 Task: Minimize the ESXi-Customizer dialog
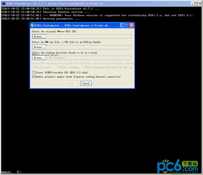(122, 25)
